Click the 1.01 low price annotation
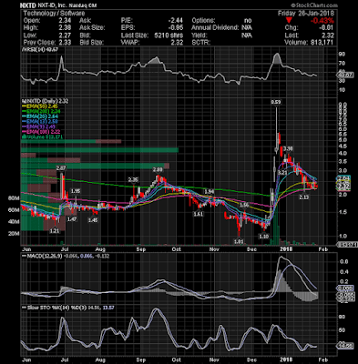 pos(239,242)
